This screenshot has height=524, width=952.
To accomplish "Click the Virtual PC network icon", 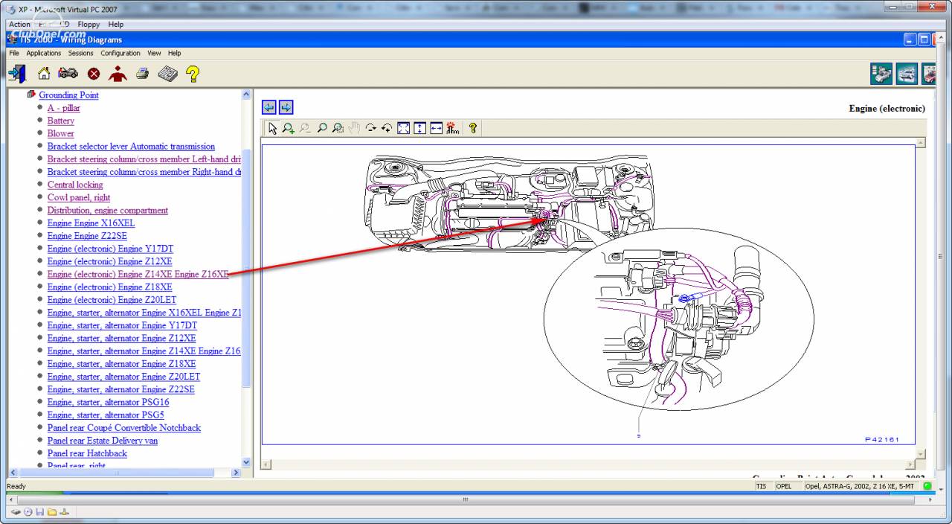I will 64,512.
